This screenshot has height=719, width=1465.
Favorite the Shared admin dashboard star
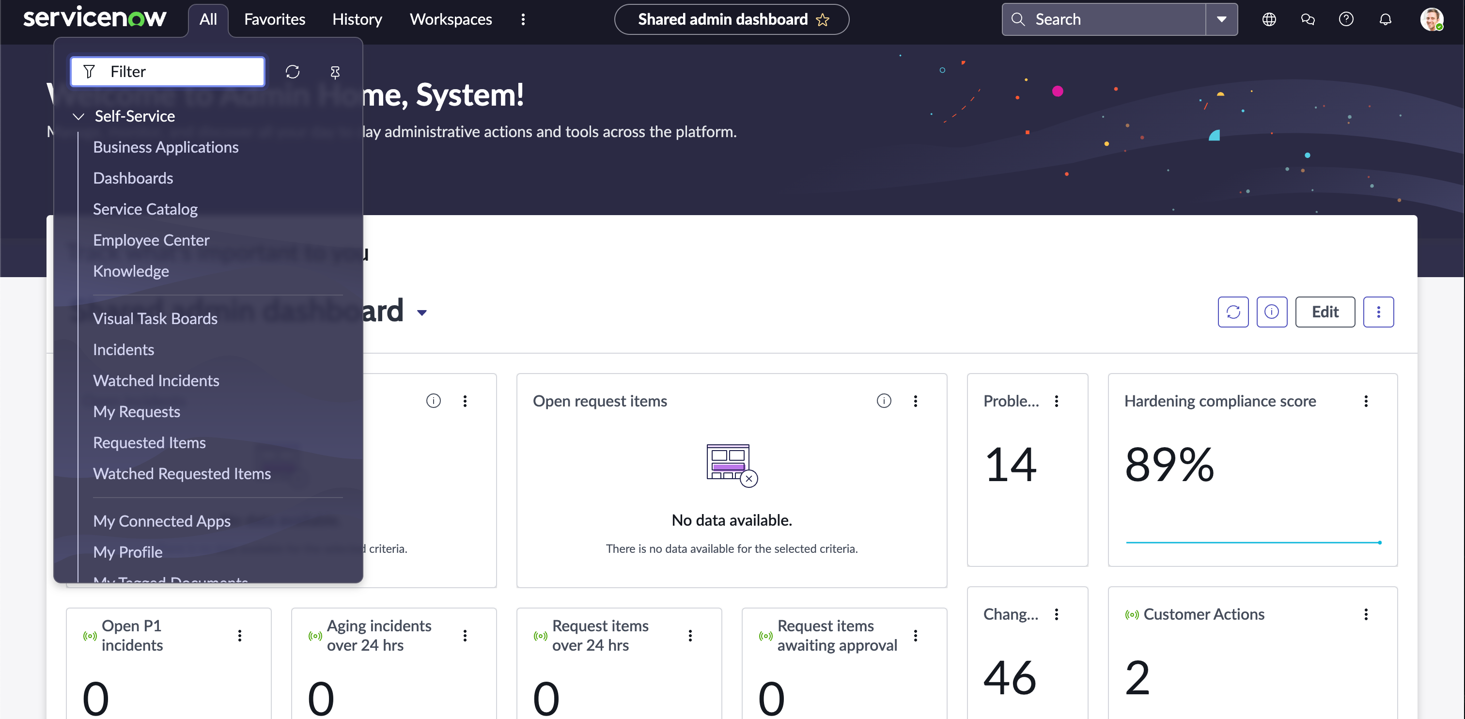(822, 20)
